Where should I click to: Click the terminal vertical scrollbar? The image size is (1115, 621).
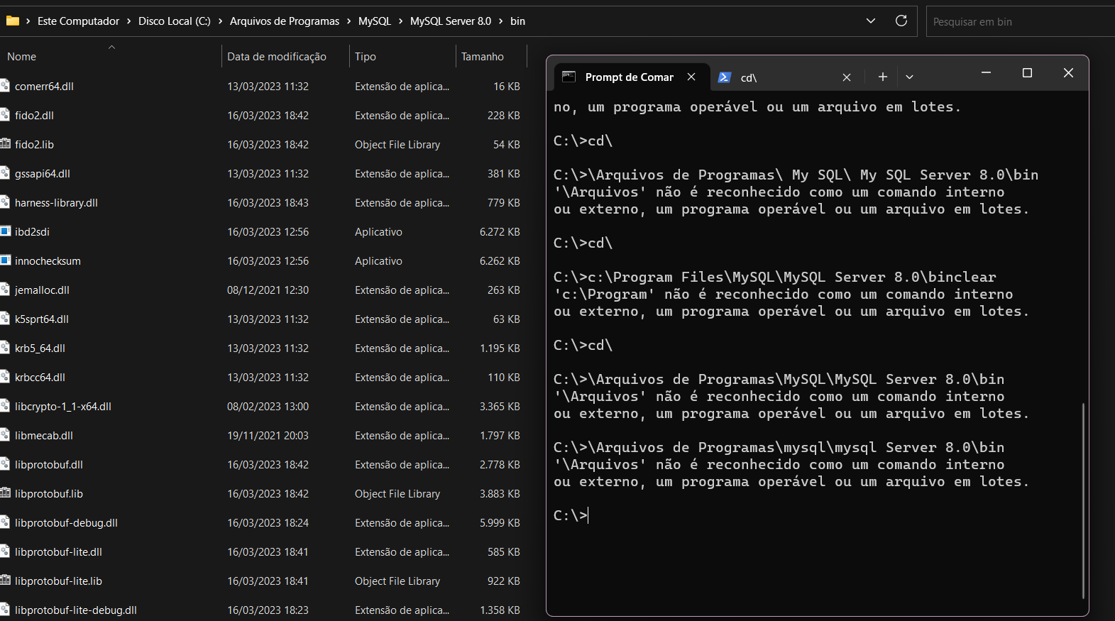[1083, 500]
